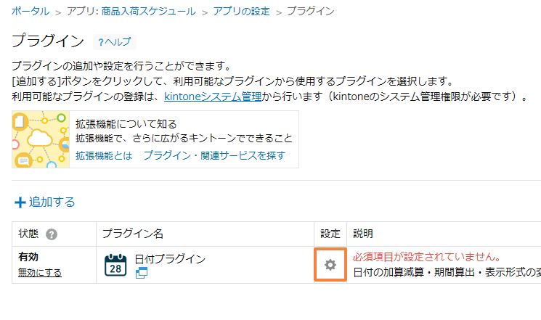Click the 拡張機能 cloud illustration thumbnail
This screenshot has width=541, height=320.
click(x=41, y=139)
